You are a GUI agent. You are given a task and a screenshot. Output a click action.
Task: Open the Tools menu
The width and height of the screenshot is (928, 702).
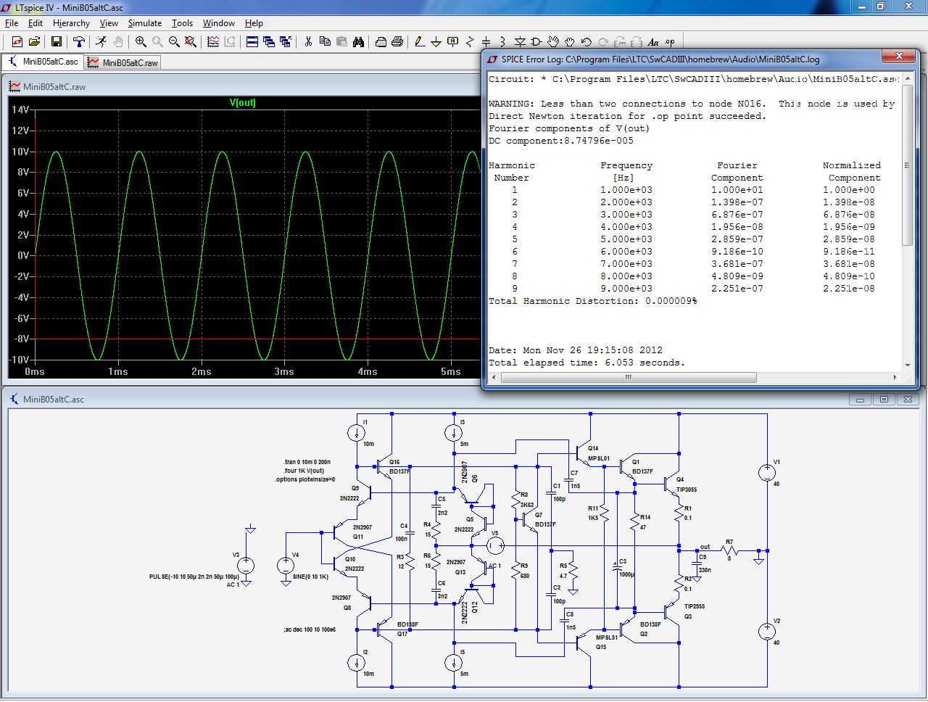click(x=182, y=23)
